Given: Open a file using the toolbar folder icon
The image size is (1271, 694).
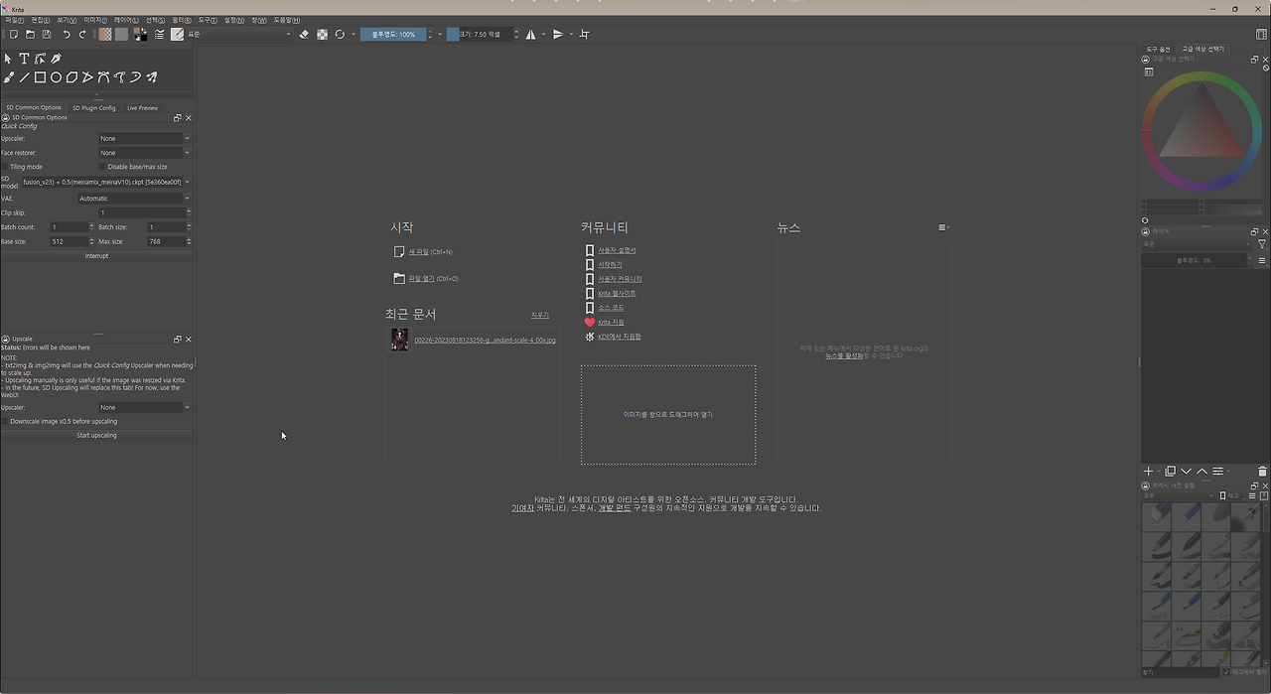Looking at the screenshot, I should pos(30,34).
